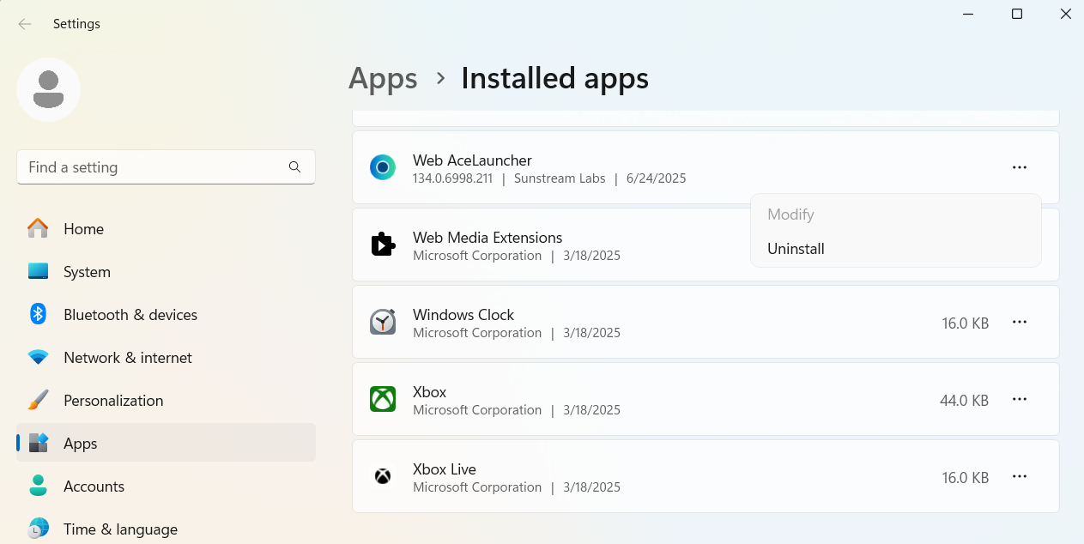Click the Web Media Extensions puzzle icon
The width and height of the screenshot is (1084, 544).
383,245
